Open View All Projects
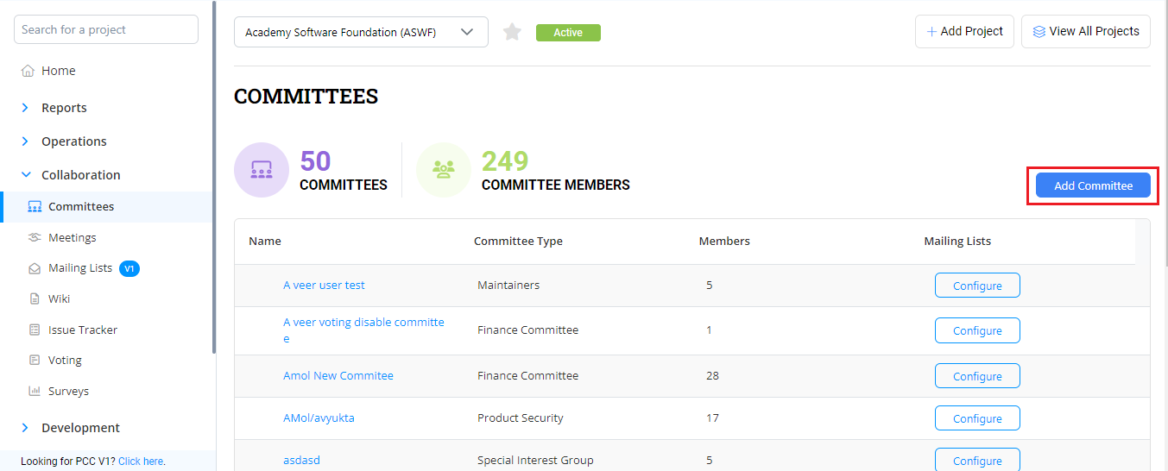Viewport: 1168px width, 471px height. (1085, 32)
